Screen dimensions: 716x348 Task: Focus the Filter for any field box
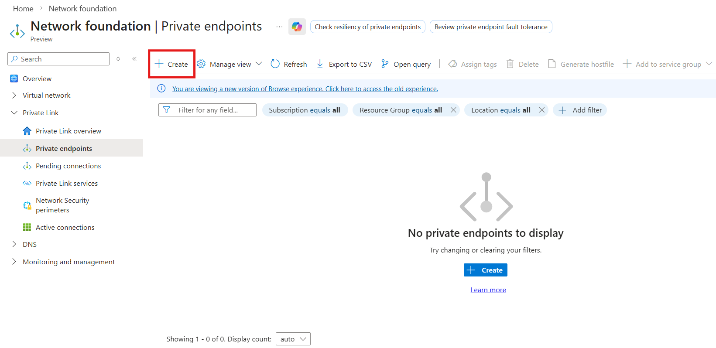[207, 110]
